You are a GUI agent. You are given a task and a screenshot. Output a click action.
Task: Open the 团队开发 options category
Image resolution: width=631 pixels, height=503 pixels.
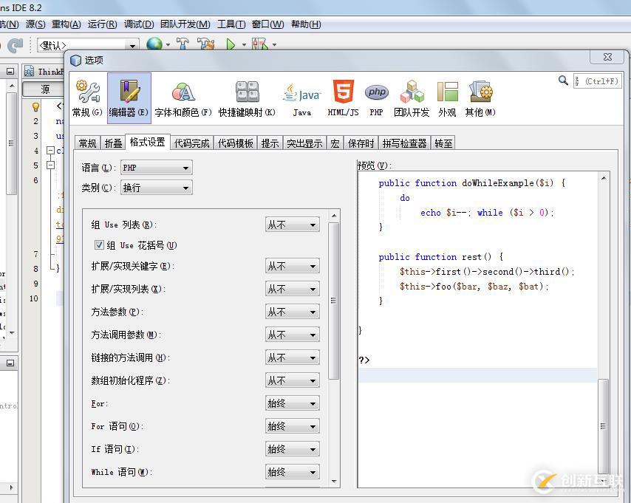pyautogui.click(x=412, y=98)
